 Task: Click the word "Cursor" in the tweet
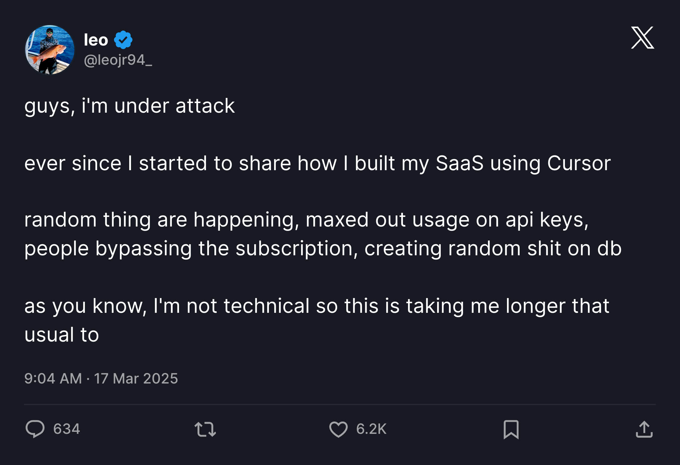(x=579, y=163)
